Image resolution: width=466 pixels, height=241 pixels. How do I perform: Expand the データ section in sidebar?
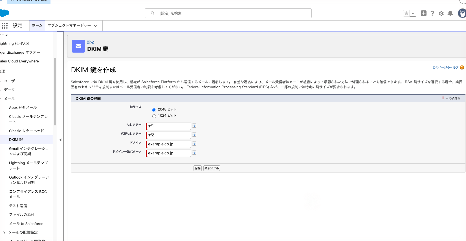[1, 90]
